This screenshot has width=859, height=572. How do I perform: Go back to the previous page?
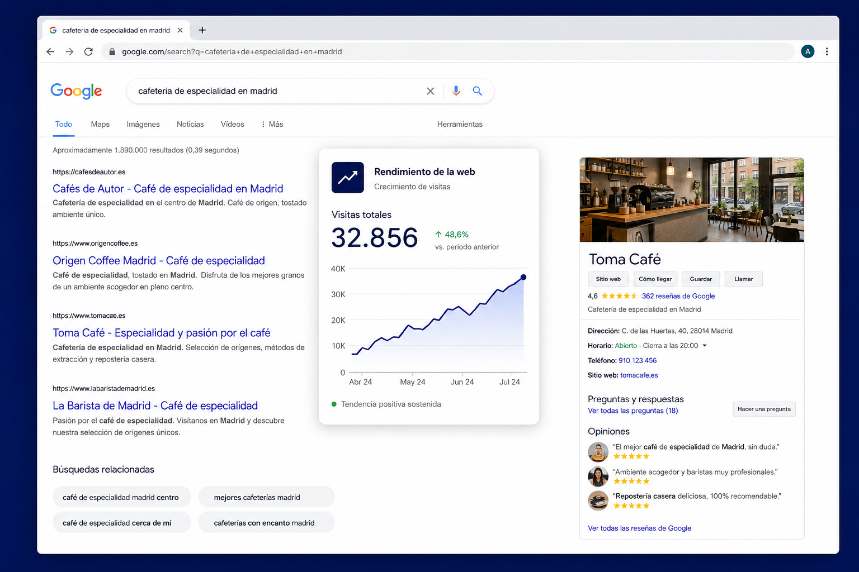pyautogui.click(x=50, y=51)
